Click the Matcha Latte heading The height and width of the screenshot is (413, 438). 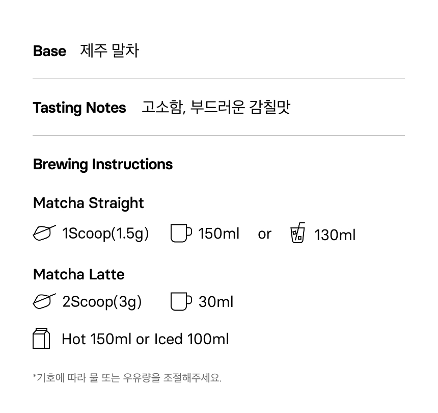(79, 274)
